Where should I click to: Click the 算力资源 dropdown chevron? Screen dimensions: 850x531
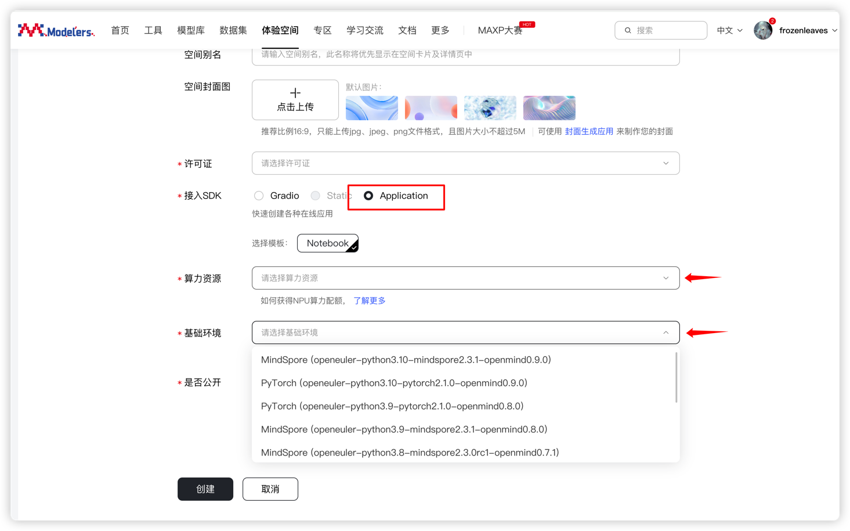pyautogui.click(x=666, y=278)
